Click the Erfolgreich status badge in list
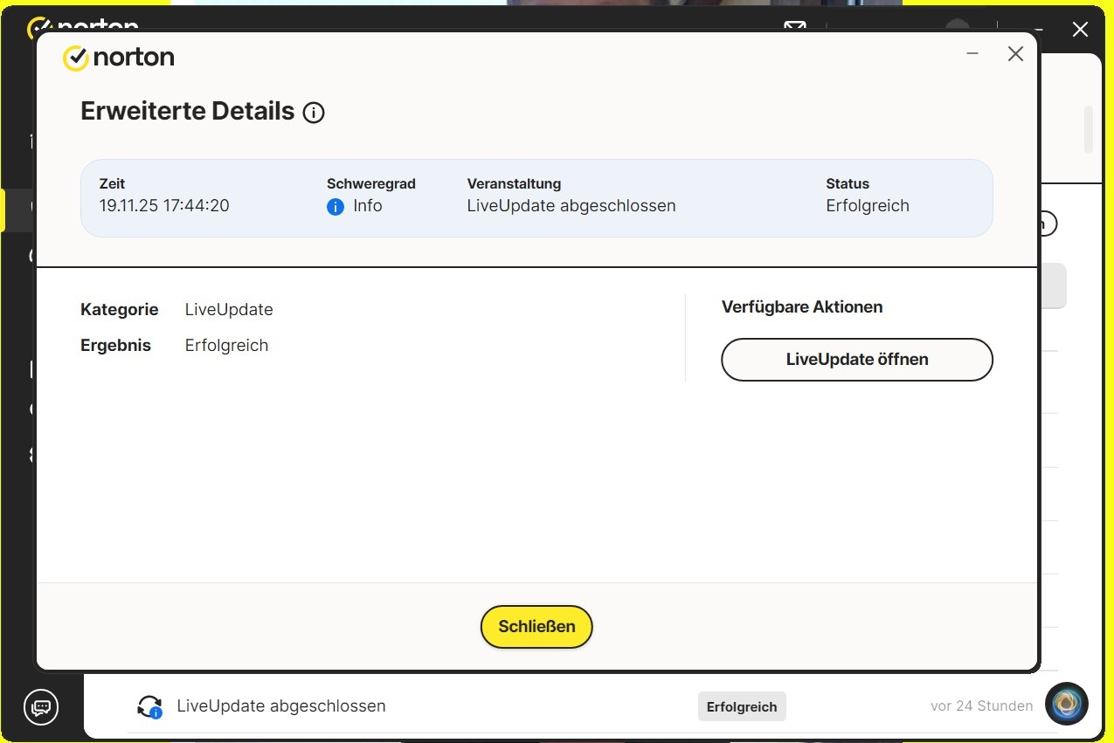Viewport: 1114px width, 743px height. pyautogui.click(x=742, y=706)
